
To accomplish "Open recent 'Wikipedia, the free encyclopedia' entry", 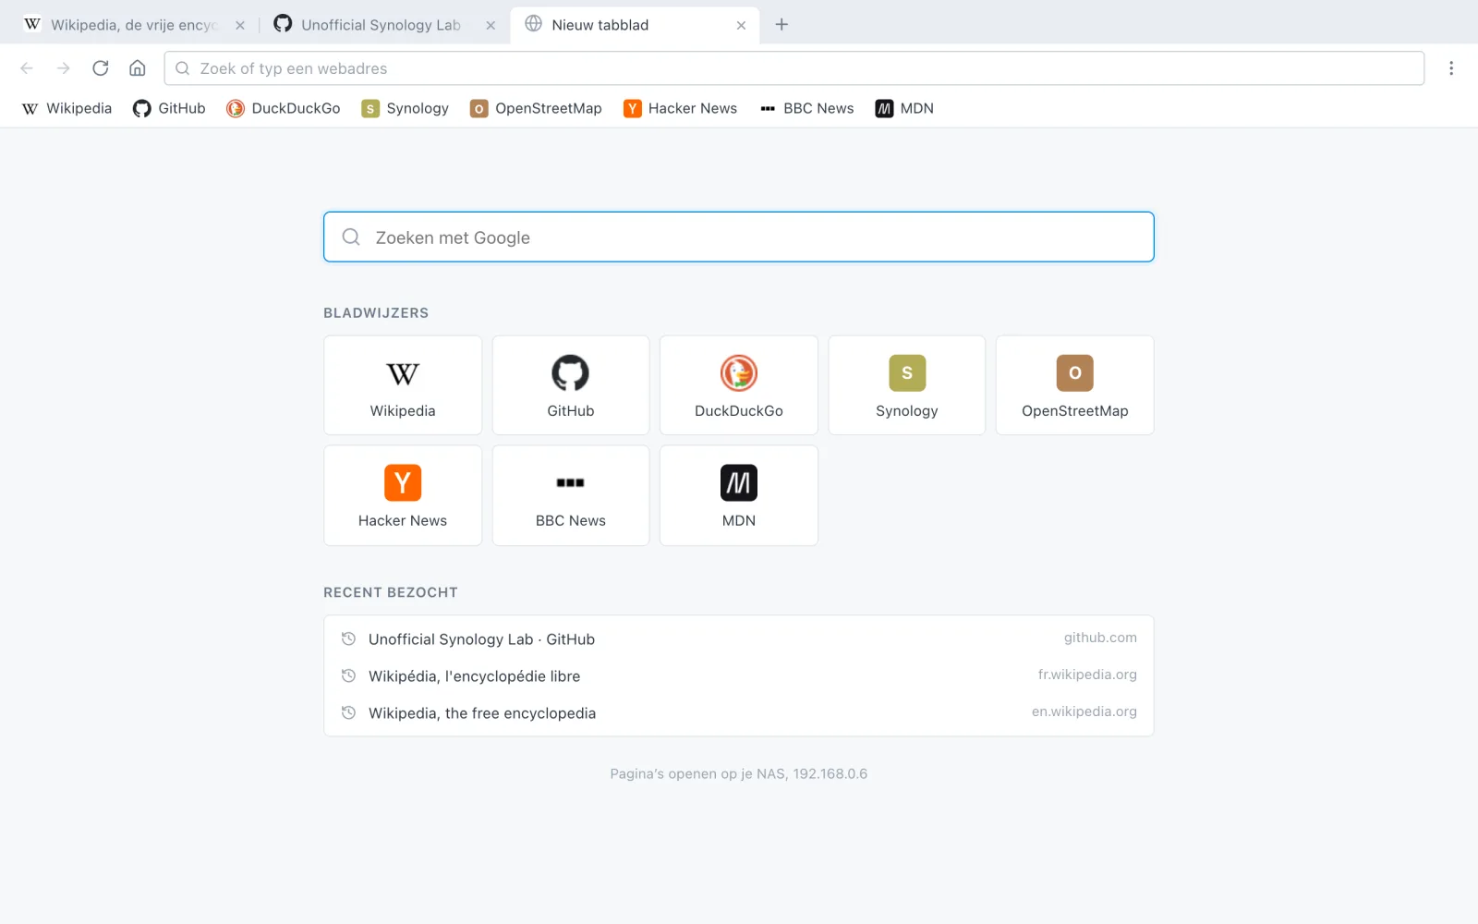I will [x=739, y=713].
